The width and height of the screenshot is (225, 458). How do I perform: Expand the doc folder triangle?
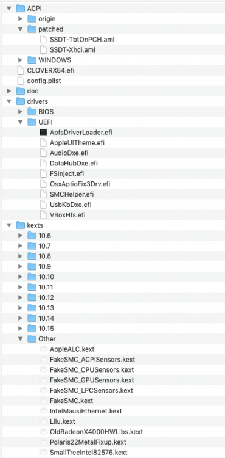point(9,91)
